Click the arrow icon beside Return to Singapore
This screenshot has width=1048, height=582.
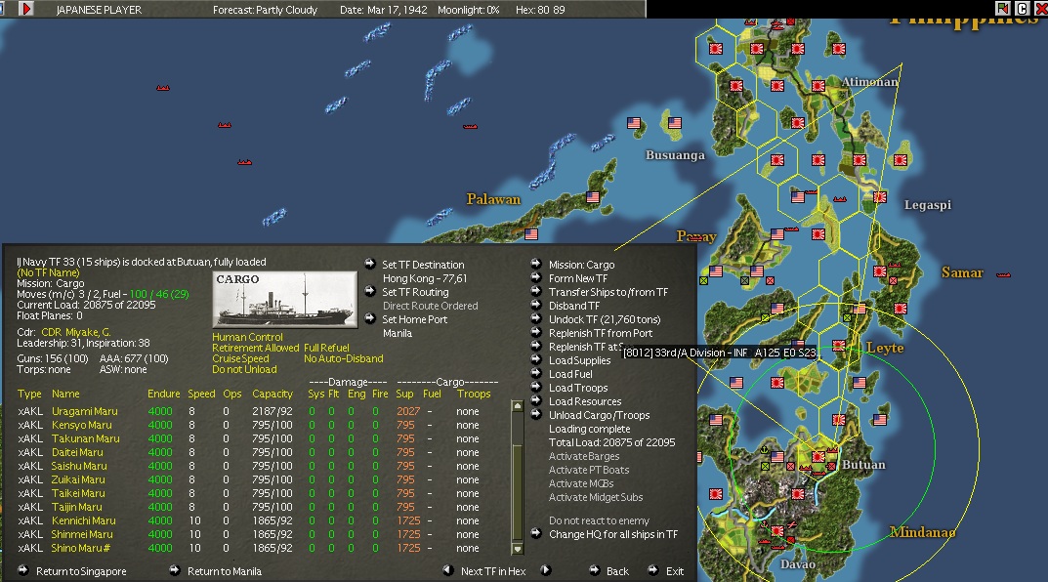[x=23, y=570]
